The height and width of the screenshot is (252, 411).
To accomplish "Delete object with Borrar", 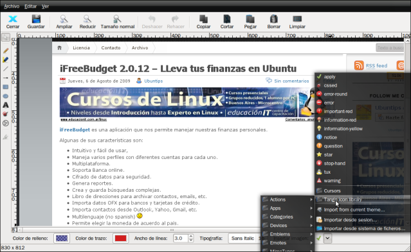I will (273, 22).
